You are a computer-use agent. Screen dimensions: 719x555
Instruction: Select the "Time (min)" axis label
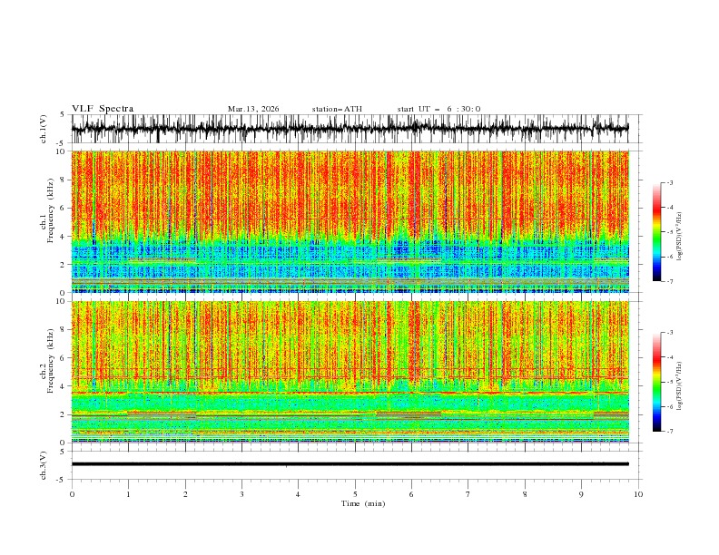click(363, 503)
